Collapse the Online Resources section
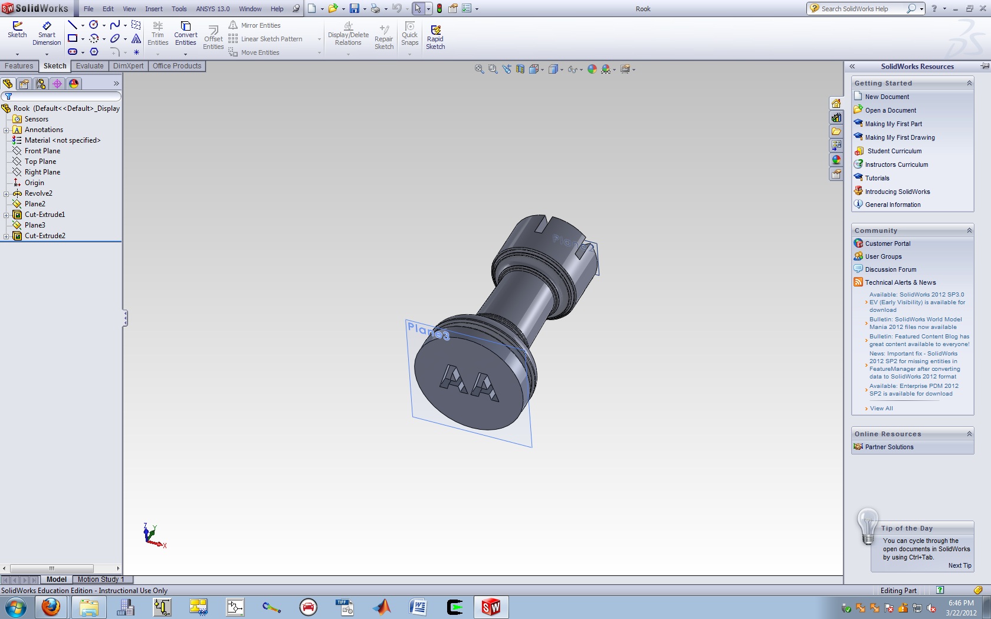991x619 pixels. click(x=969, y=434)
